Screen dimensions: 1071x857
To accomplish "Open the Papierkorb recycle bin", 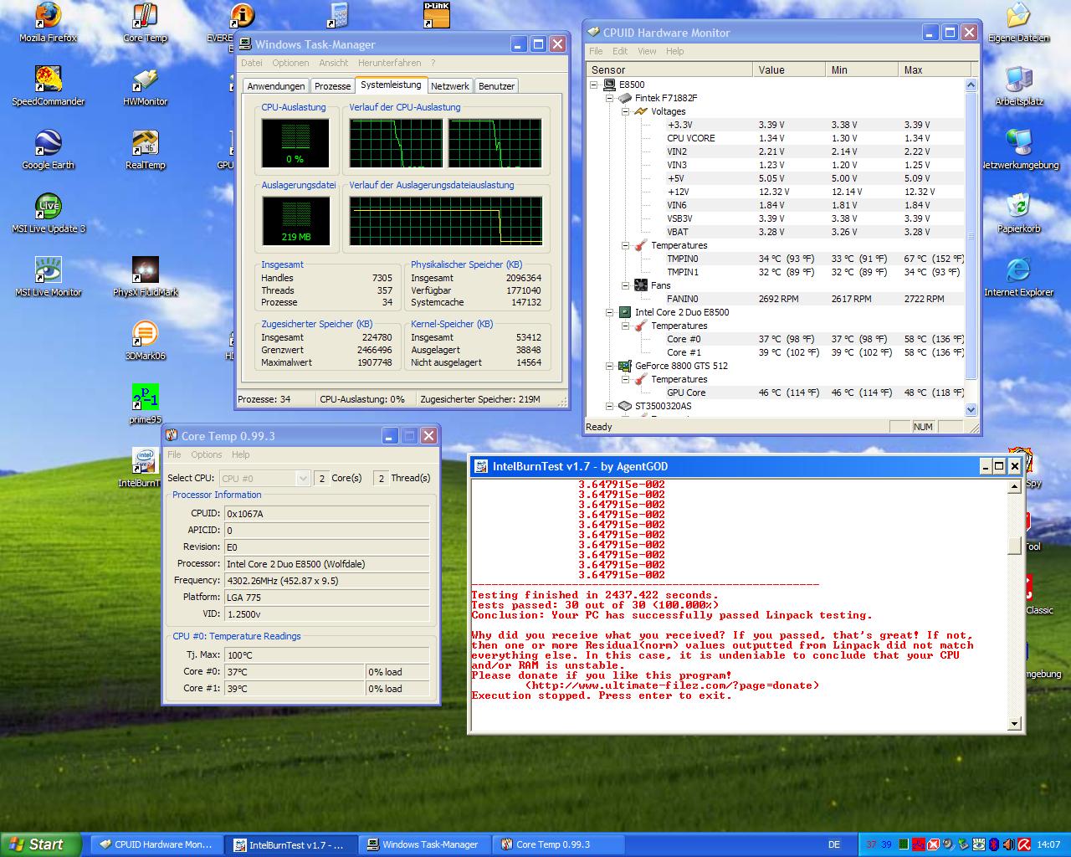I will (1018, 214).
